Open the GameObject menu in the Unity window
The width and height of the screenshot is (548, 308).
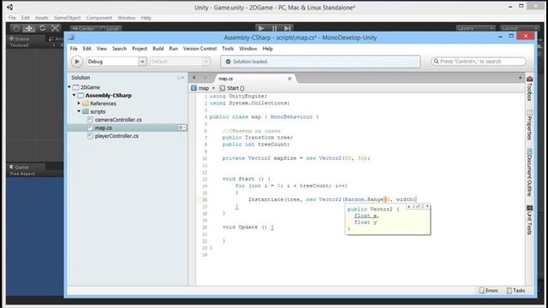click(x=67, y=17)
